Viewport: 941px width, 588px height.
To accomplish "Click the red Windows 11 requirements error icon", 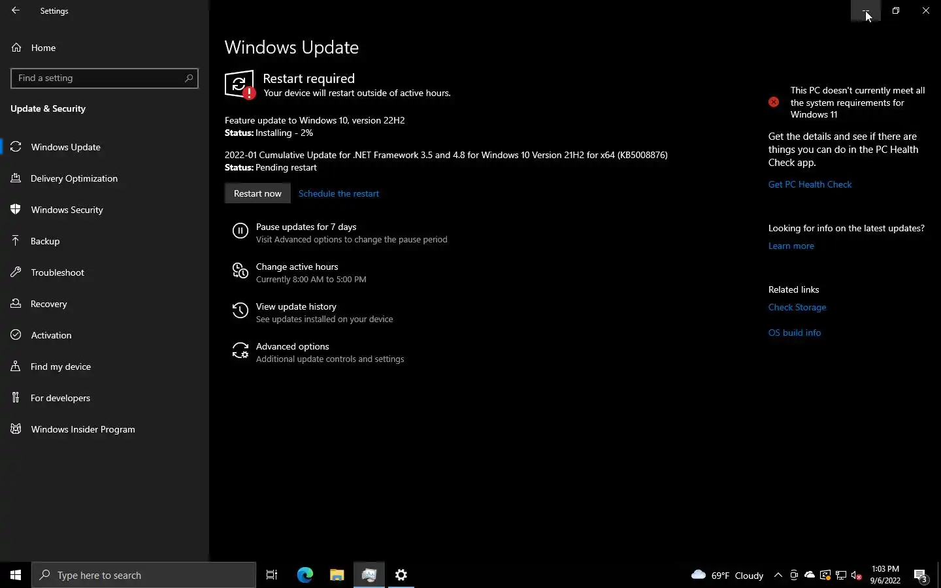I will [774, 102].
